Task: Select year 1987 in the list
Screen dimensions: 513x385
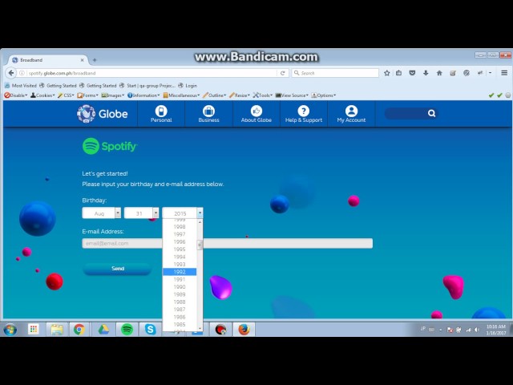Action: pyautogui.click(x=180, y=310)
